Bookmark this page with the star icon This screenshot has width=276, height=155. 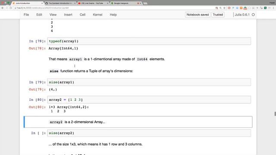click(224, 8)
